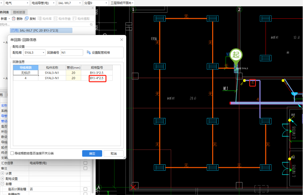Click 管径(mm) column header
This screenshot has height=195, width=303.
pos(73,68)
